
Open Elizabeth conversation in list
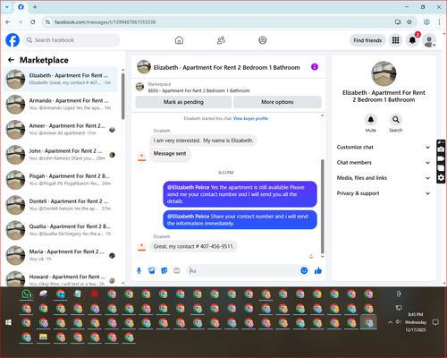tap(61, 80)
